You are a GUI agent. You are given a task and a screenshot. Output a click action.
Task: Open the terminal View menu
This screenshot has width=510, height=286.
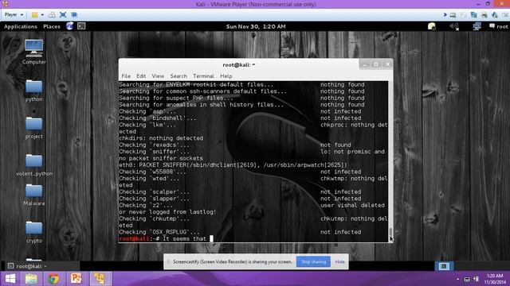tap(158, 76)
